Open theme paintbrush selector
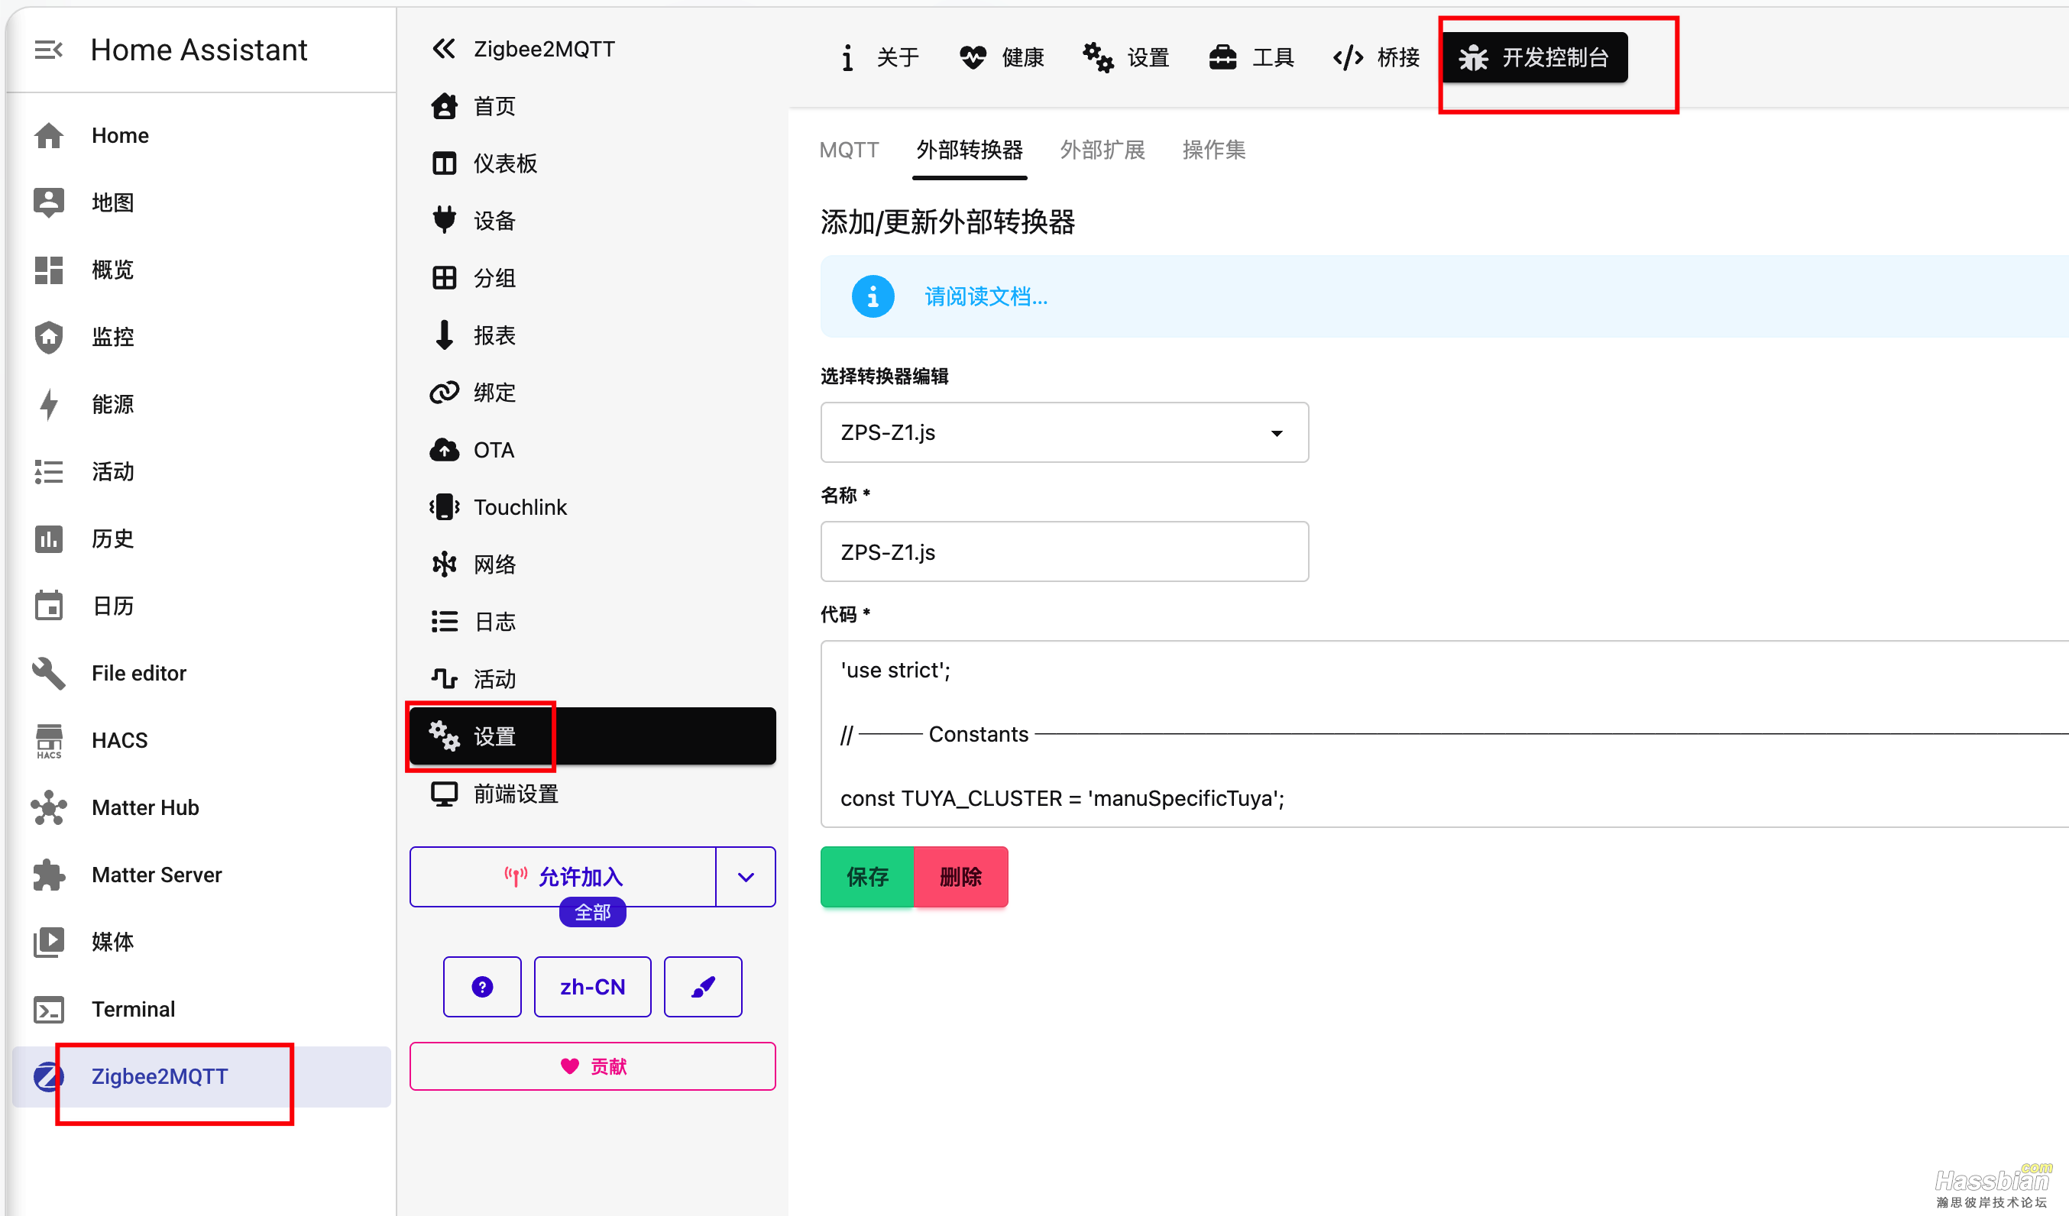Screen dimensions: 2069x1216 pos(703,987)
